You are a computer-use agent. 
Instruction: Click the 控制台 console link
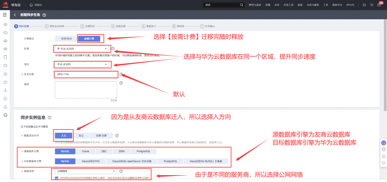pos(38,5)
